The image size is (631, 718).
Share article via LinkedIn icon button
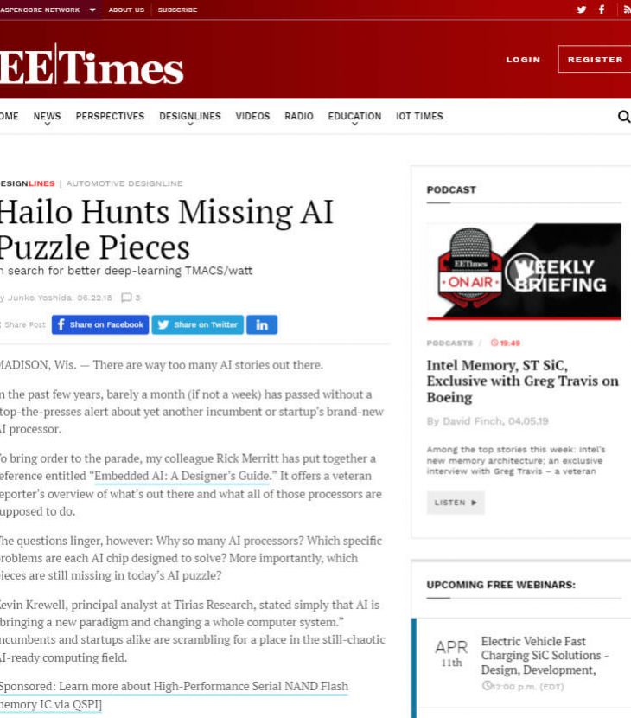click(262, 324)
